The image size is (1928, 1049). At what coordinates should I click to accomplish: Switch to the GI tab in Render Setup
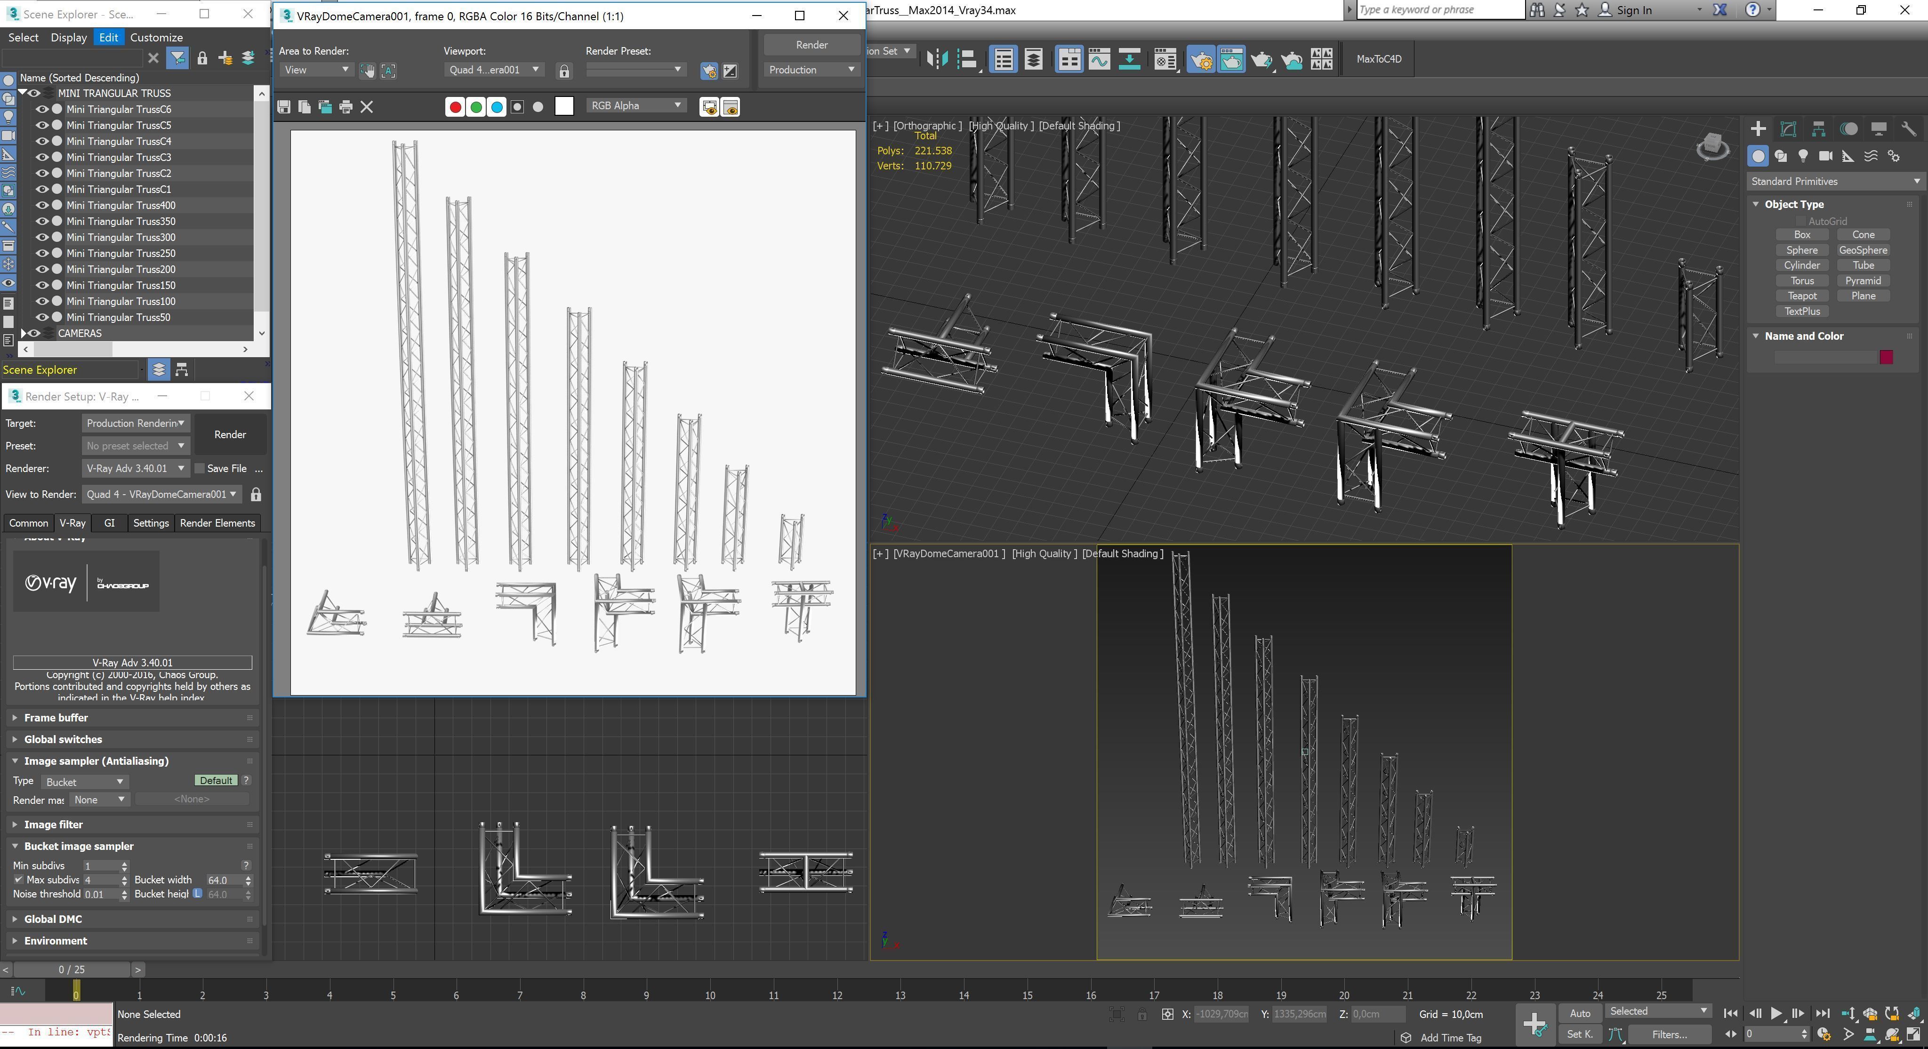(x=109, y=523)
